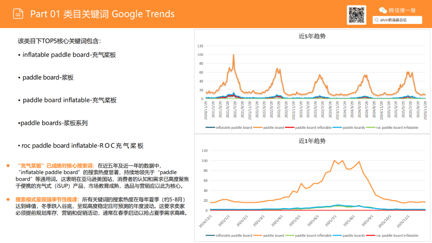Click the "近5年趋势" chart title
This screenshot has width=432, height=243.
[312, 36]
